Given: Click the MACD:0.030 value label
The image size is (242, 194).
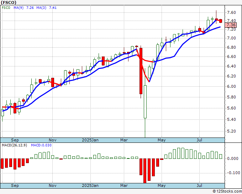Looking at the screenshot, I should (x=41, y=145).
